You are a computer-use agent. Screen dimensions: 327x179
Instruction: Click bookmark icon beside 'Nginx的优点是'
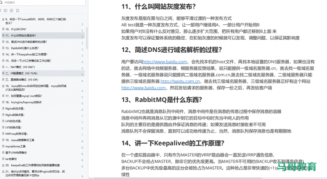3,108
